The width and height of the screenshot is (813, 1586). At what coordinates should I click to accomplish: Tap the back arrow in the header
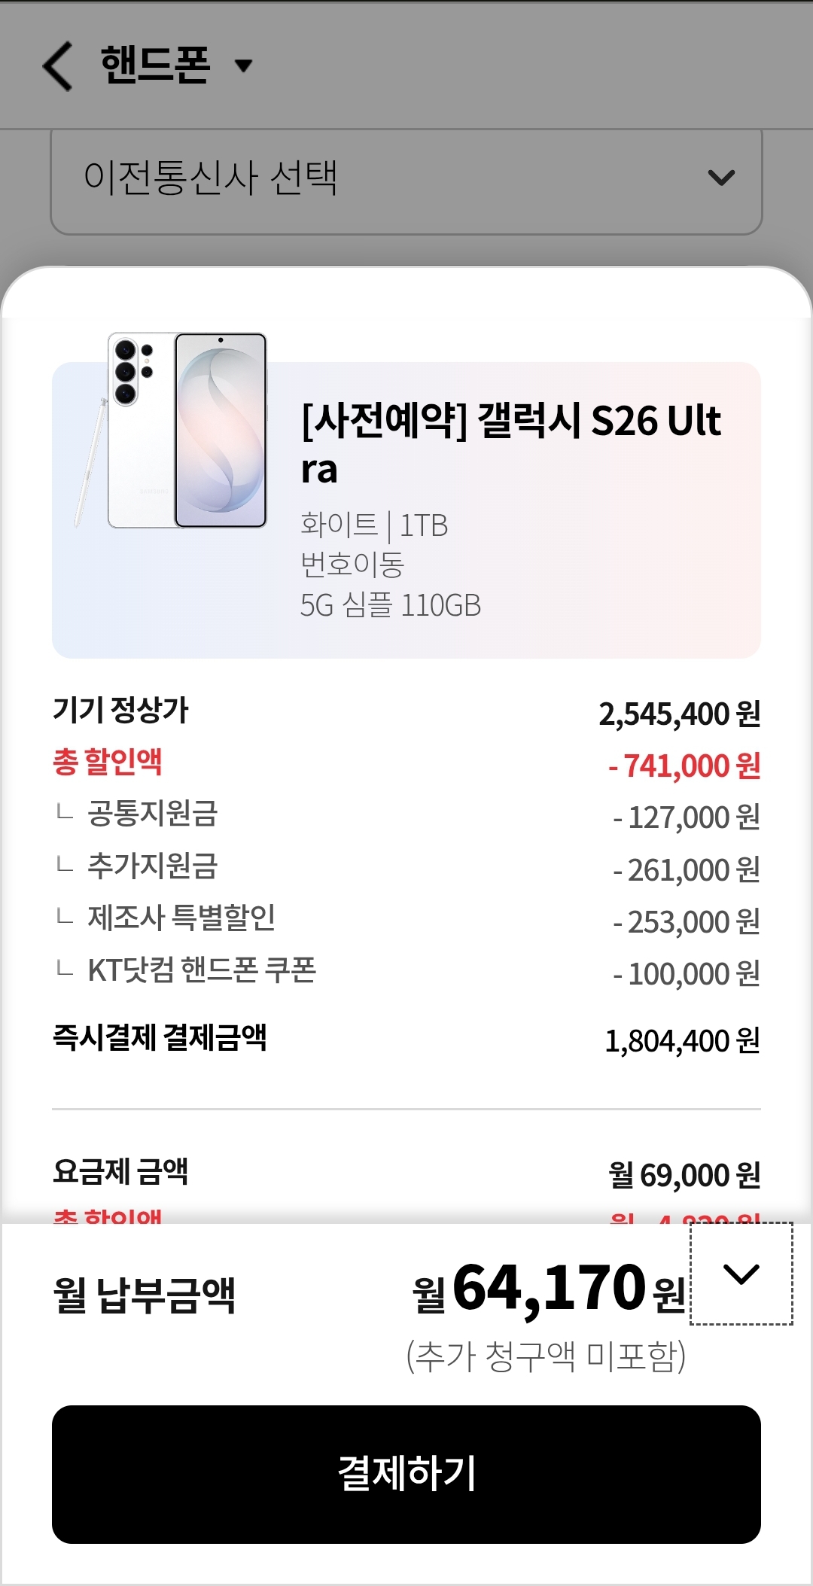pyautogui.click(x=59, y=66)
